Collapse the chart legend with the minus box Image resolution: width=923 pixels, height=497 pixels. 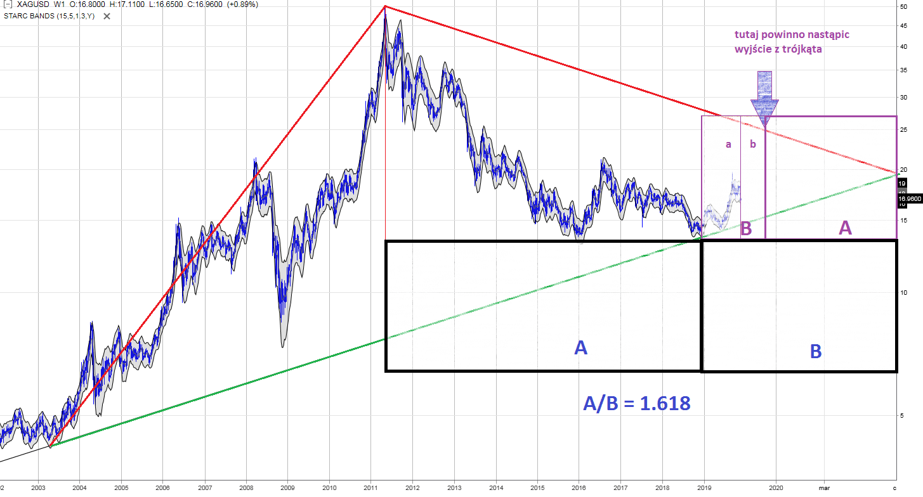(x=7, y=4)
